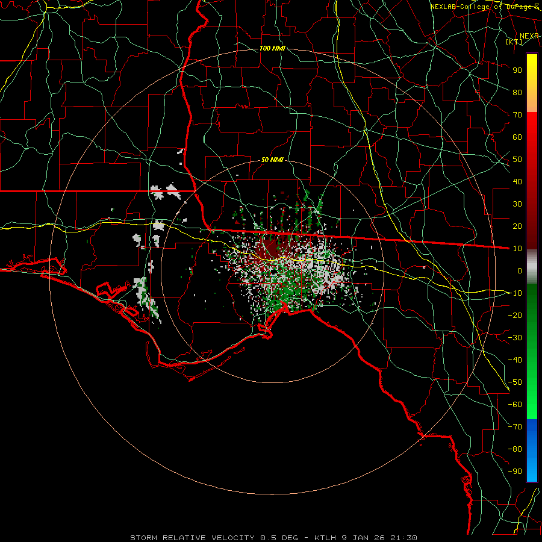Click the 60 value on the velocity scale
542x542 pixels.
pyautogui.click(x=517, y=137)
